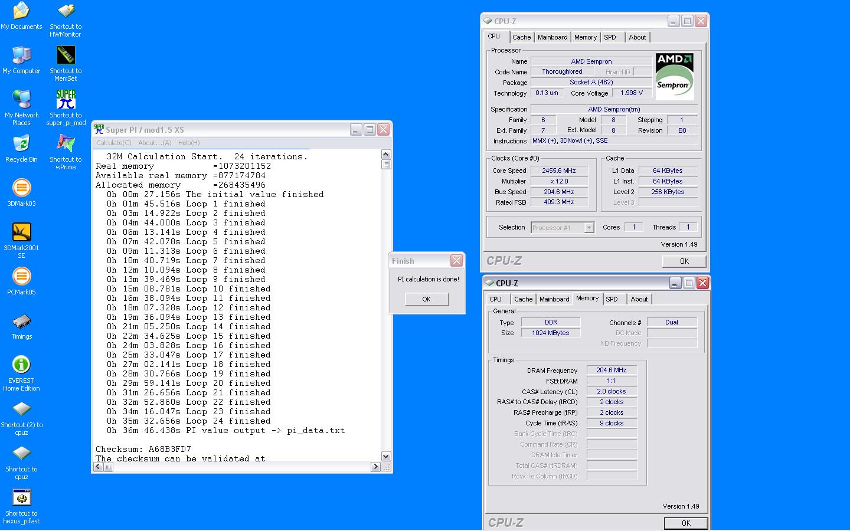
Task: Select Shortcut (2) to cpuz icon
Action: click(x=21, y=418)
